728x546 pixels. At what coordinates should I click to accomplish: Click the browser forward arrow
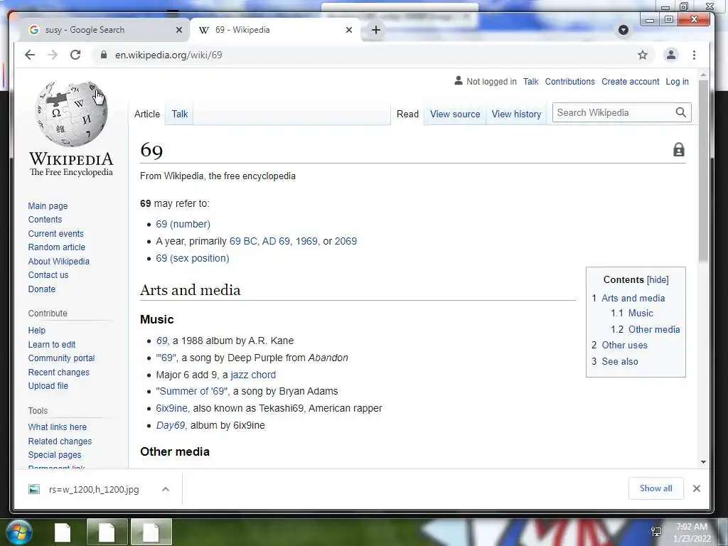(x=53, y=55)
